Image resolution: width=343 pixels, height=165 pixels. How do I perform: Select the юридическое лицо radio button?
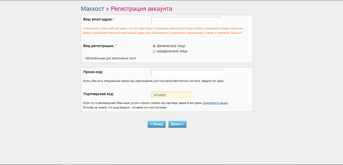tap(154, 51)
